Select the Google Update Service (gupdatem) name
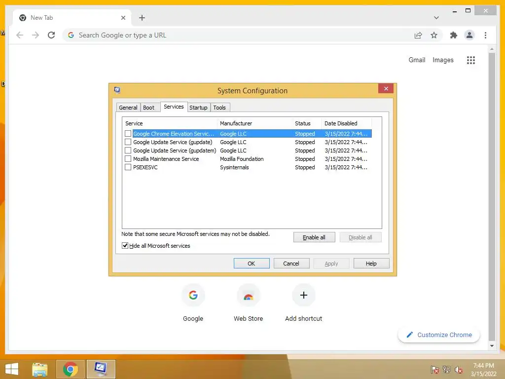The image size is (505, 379). coord(175,151)
